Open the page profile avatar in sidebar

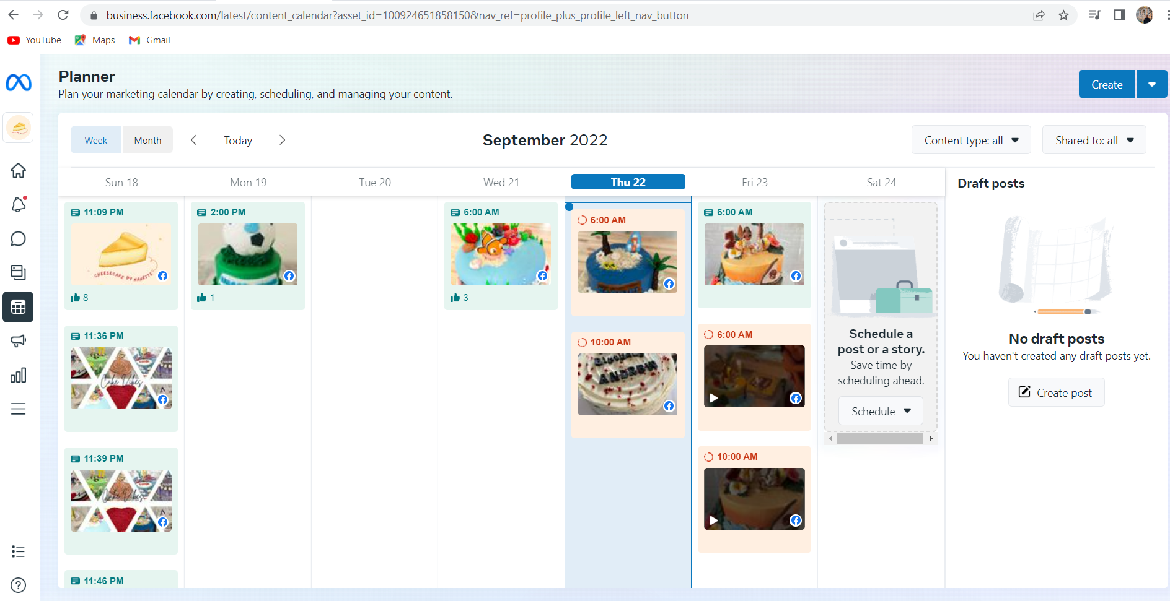click(x=19, y=128)
